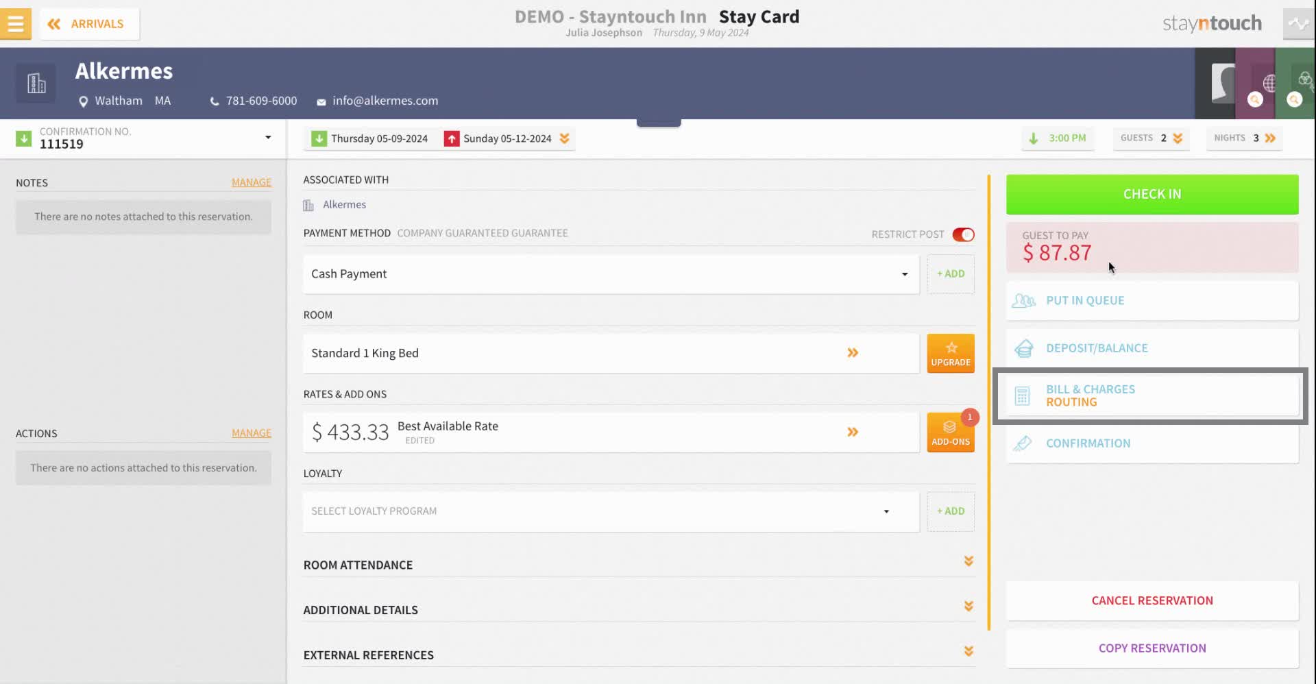1316x684 pixels.
Task: Click the rate amount $433.33
Action: pyautogui.click(x=350, y=432)
